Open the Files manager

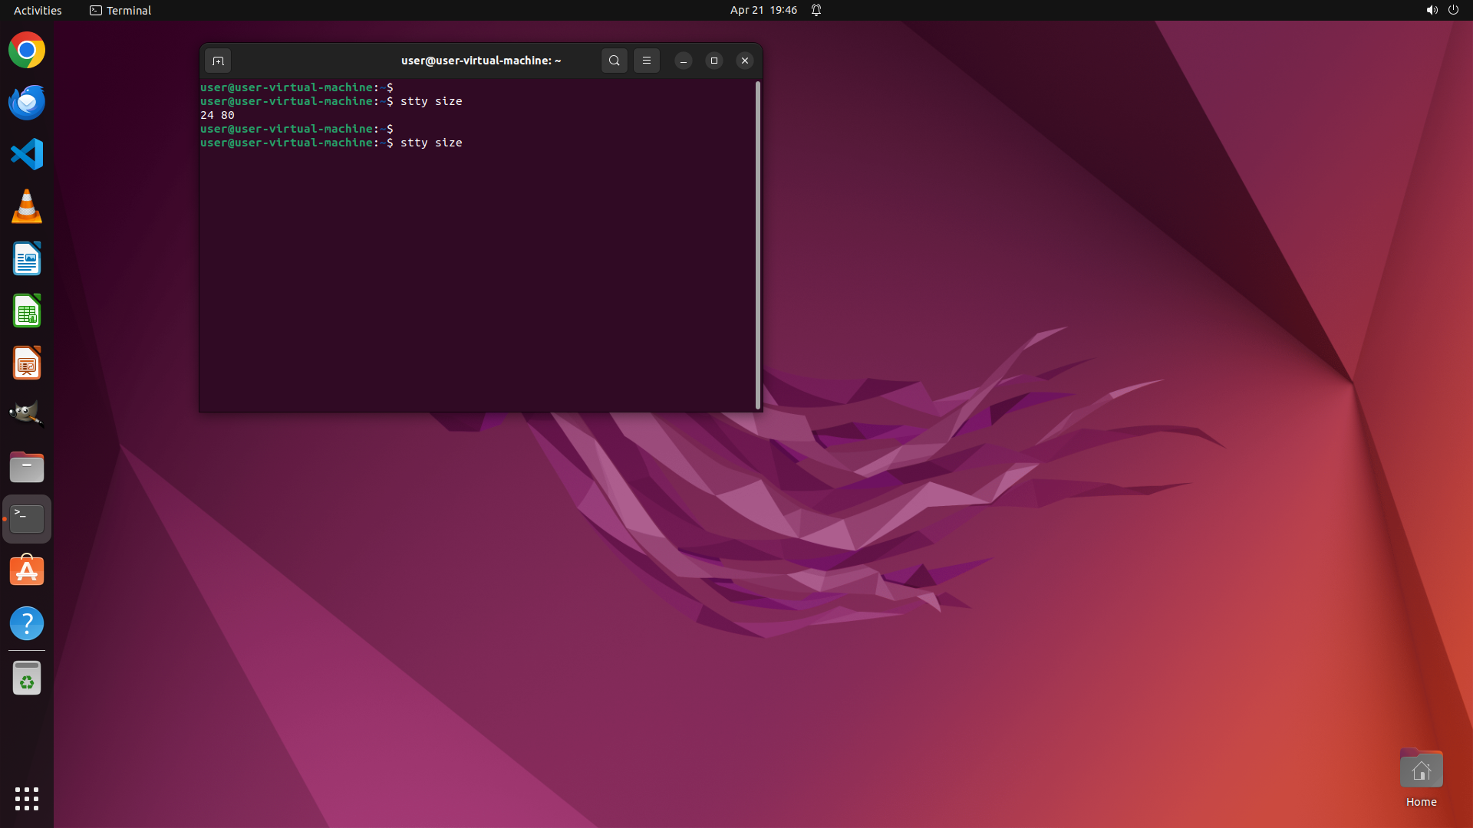click(x=27, y=467)
